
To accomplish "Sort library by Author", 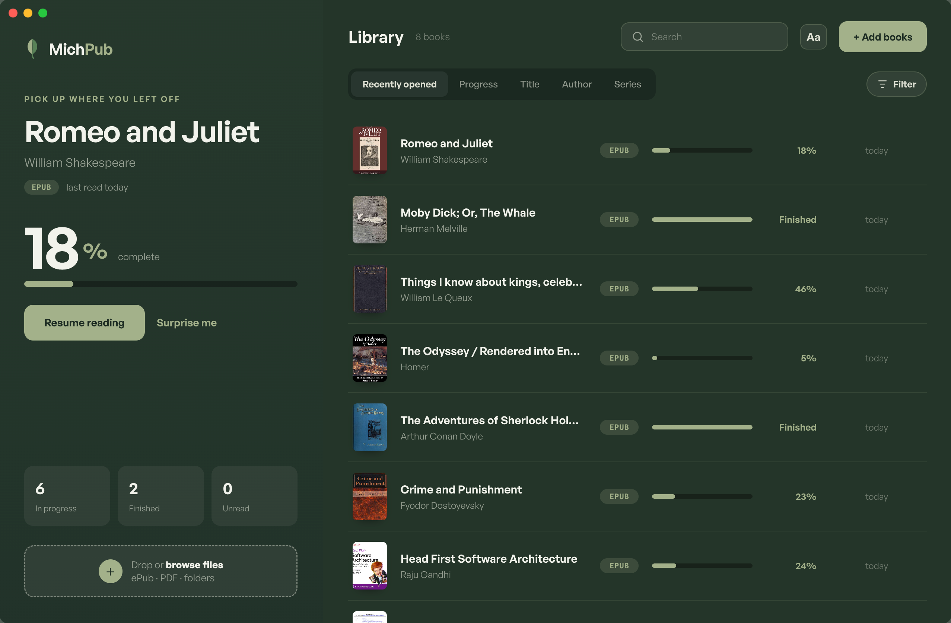I will point(576,84).
